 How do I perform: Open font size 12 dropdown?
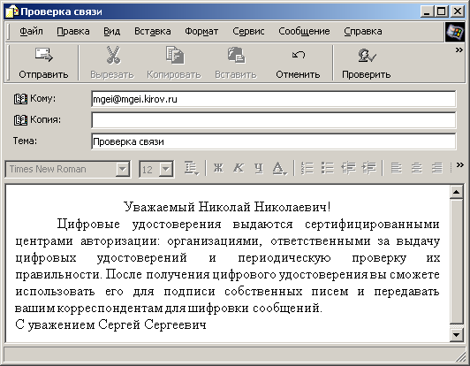(166, 170)
